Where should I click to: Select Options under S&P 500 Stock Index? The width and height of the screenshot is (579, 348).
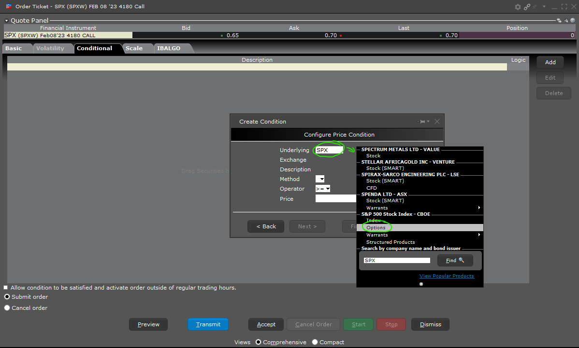(x=420, y=228)
